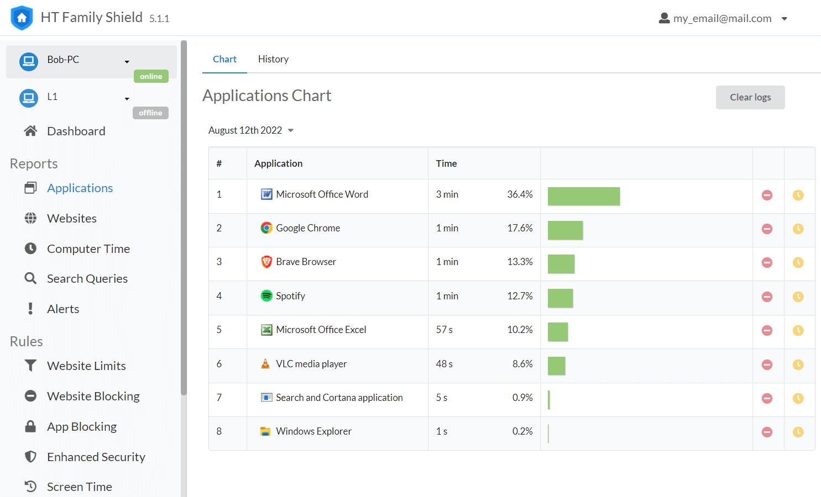Click the Brave Browser lion icon
821x497 pixels.
tap(266, 262)
